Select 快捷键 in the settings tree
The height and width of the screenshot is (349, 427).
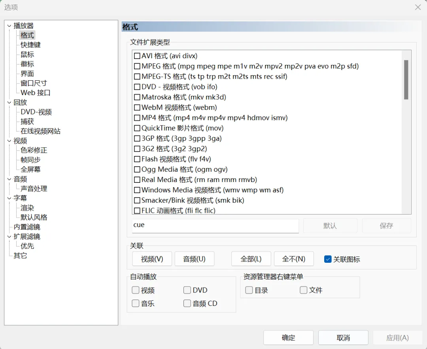[30, 45]
